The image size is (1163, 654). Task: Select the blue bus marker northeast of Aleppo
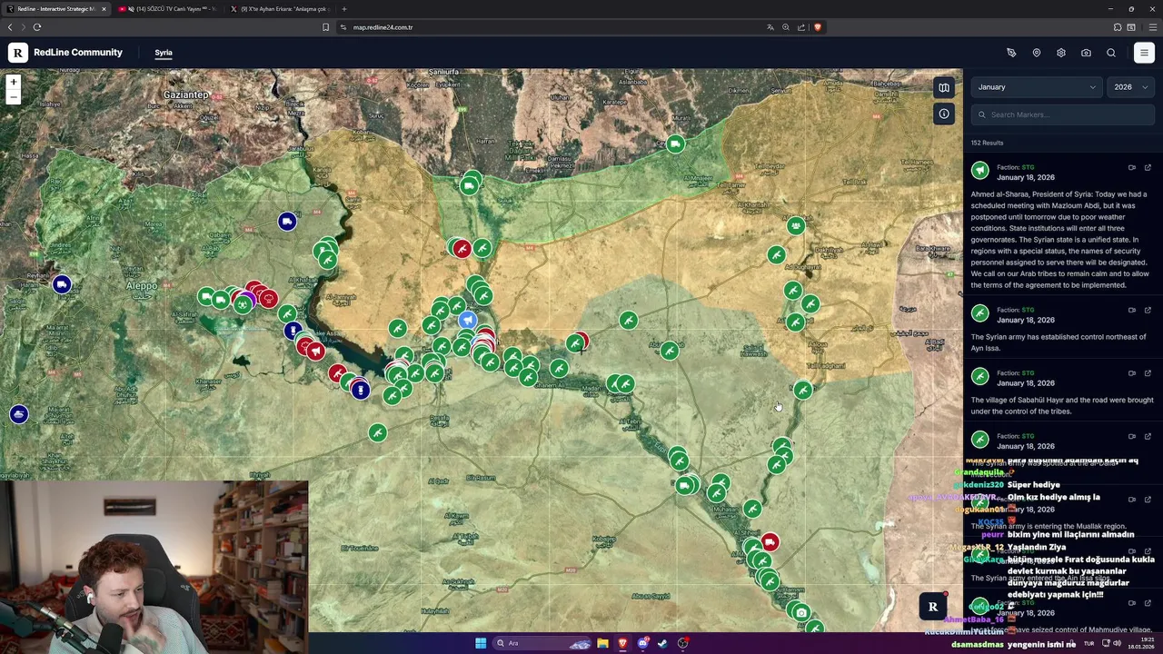coord(287,222)
